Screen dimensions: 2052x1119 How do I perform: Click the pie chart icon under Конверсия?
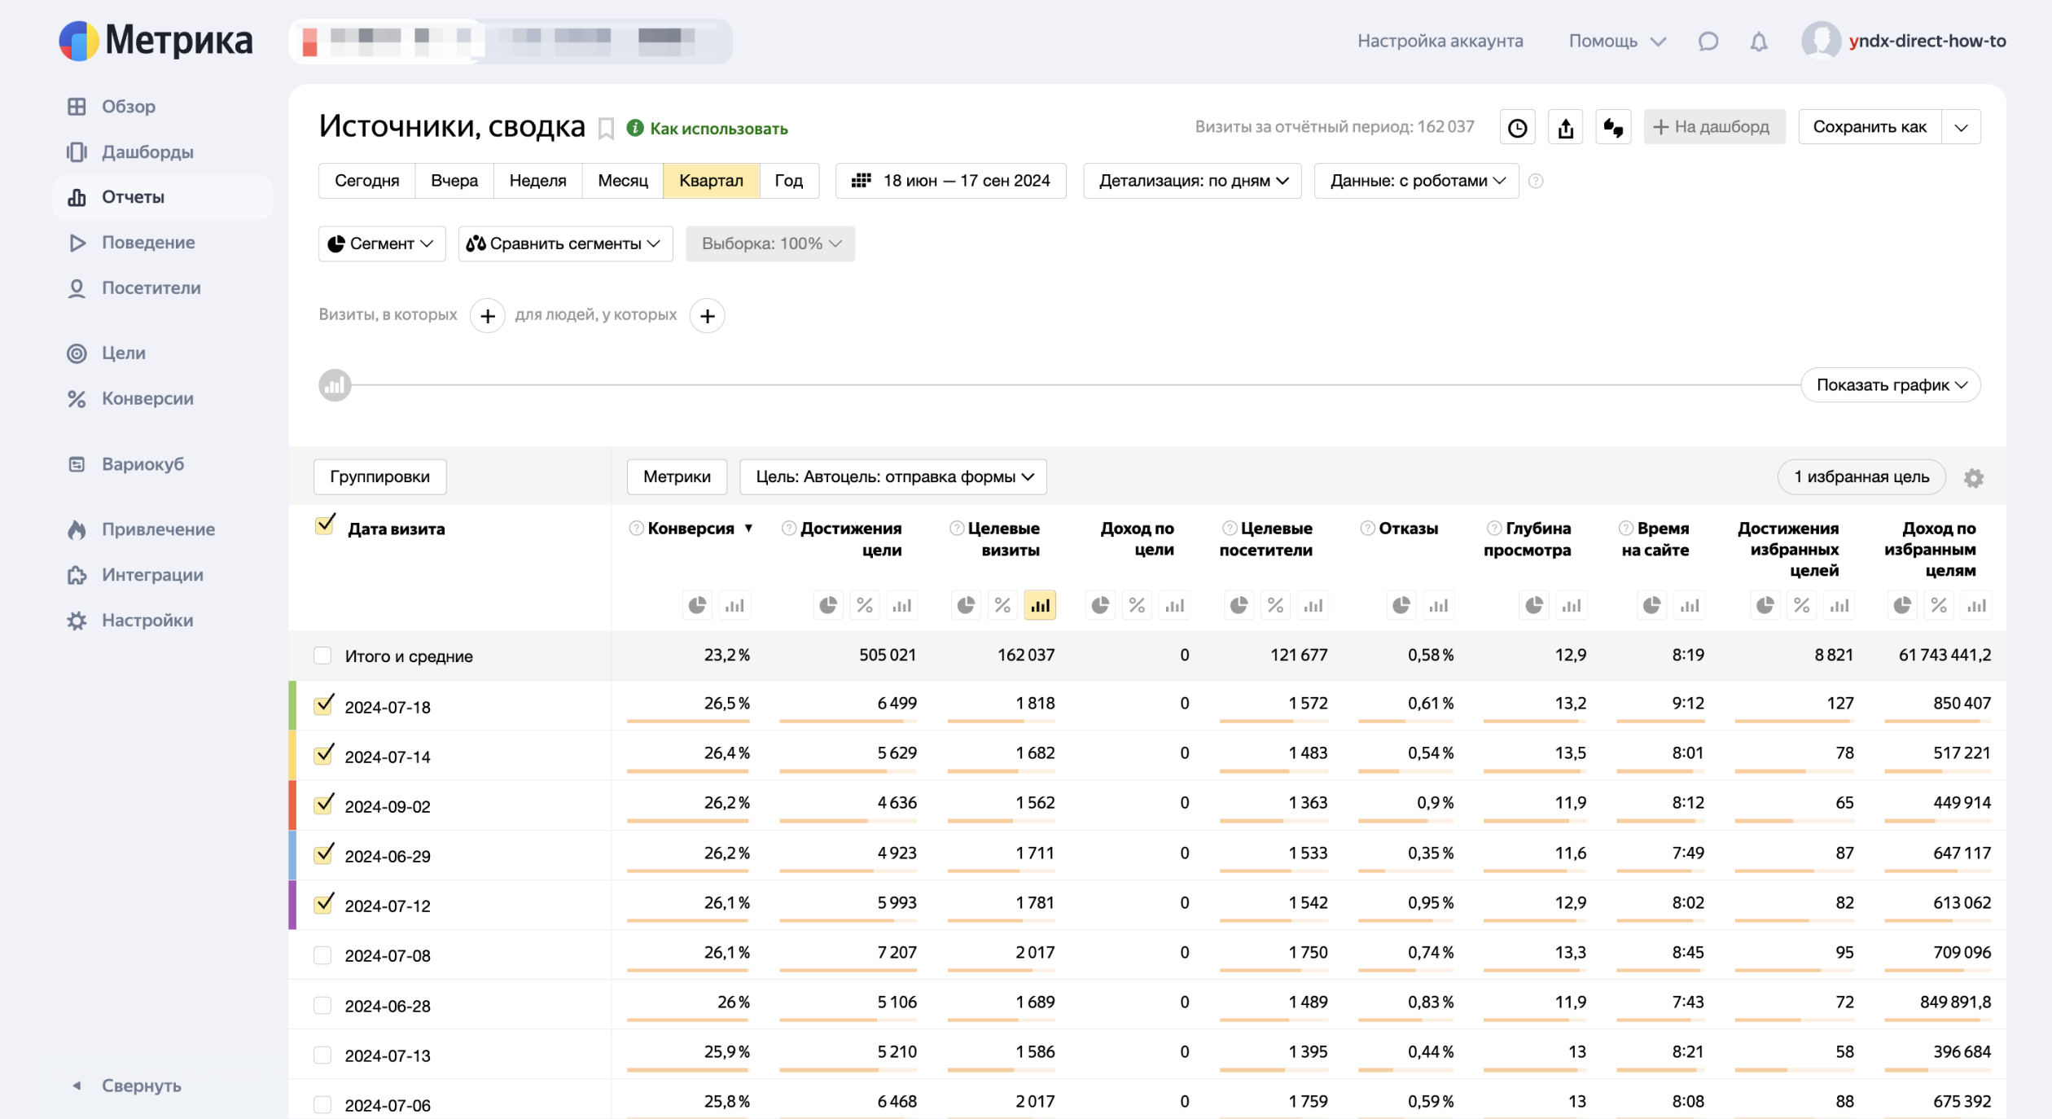click(x=697, y=605)
